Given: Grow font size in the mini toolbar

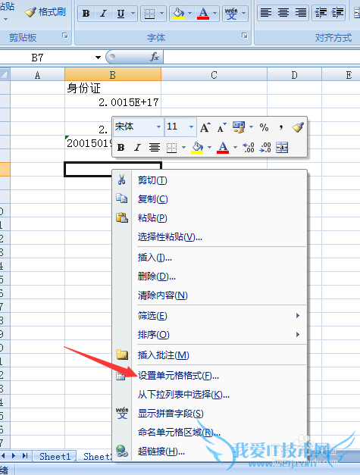Looking at the screenshot, I should pos(205,127).
